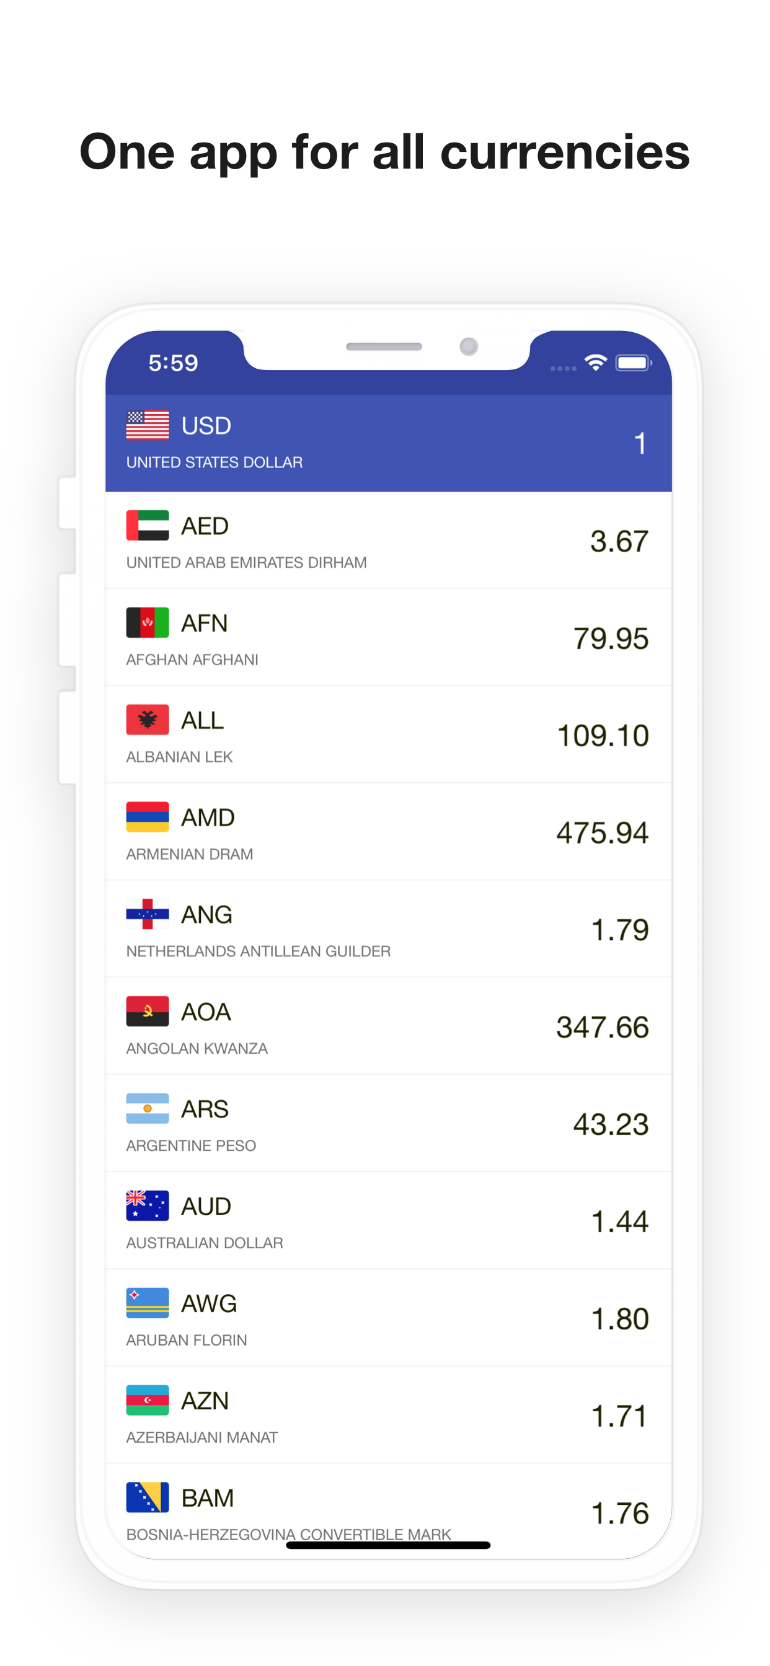Tap the ALL Albanian Lek rate 109.10
The height and width of the screenshot is (1666, 770).
tap(602, 734)
